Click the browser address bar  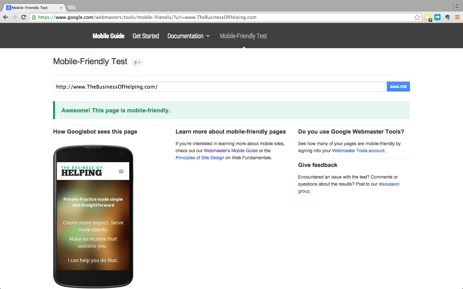pyautogui.click(x=225, y=17)
